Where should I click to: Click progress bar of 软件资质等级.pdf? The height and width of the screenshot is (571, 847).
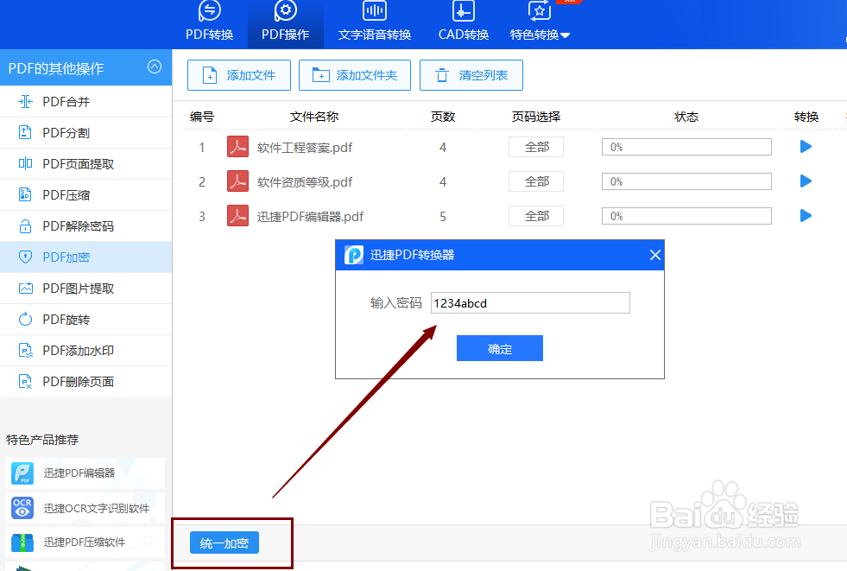point(686,181)
